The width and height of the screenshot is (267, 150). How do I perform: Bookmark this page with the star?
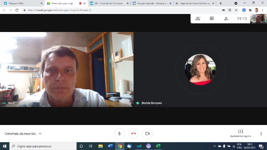pos(236,10)
